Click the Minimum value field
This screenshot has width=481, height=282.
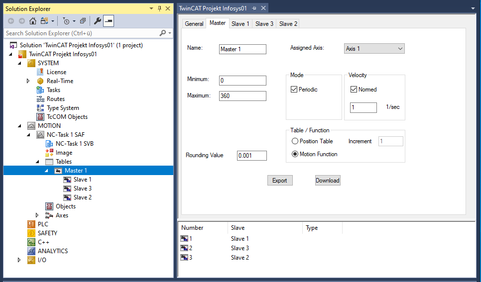tap(242, 81)
